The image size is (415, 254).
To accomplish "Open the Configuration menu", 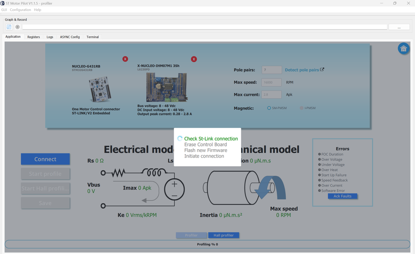I will pyautogui.click(x=20, y=10).
